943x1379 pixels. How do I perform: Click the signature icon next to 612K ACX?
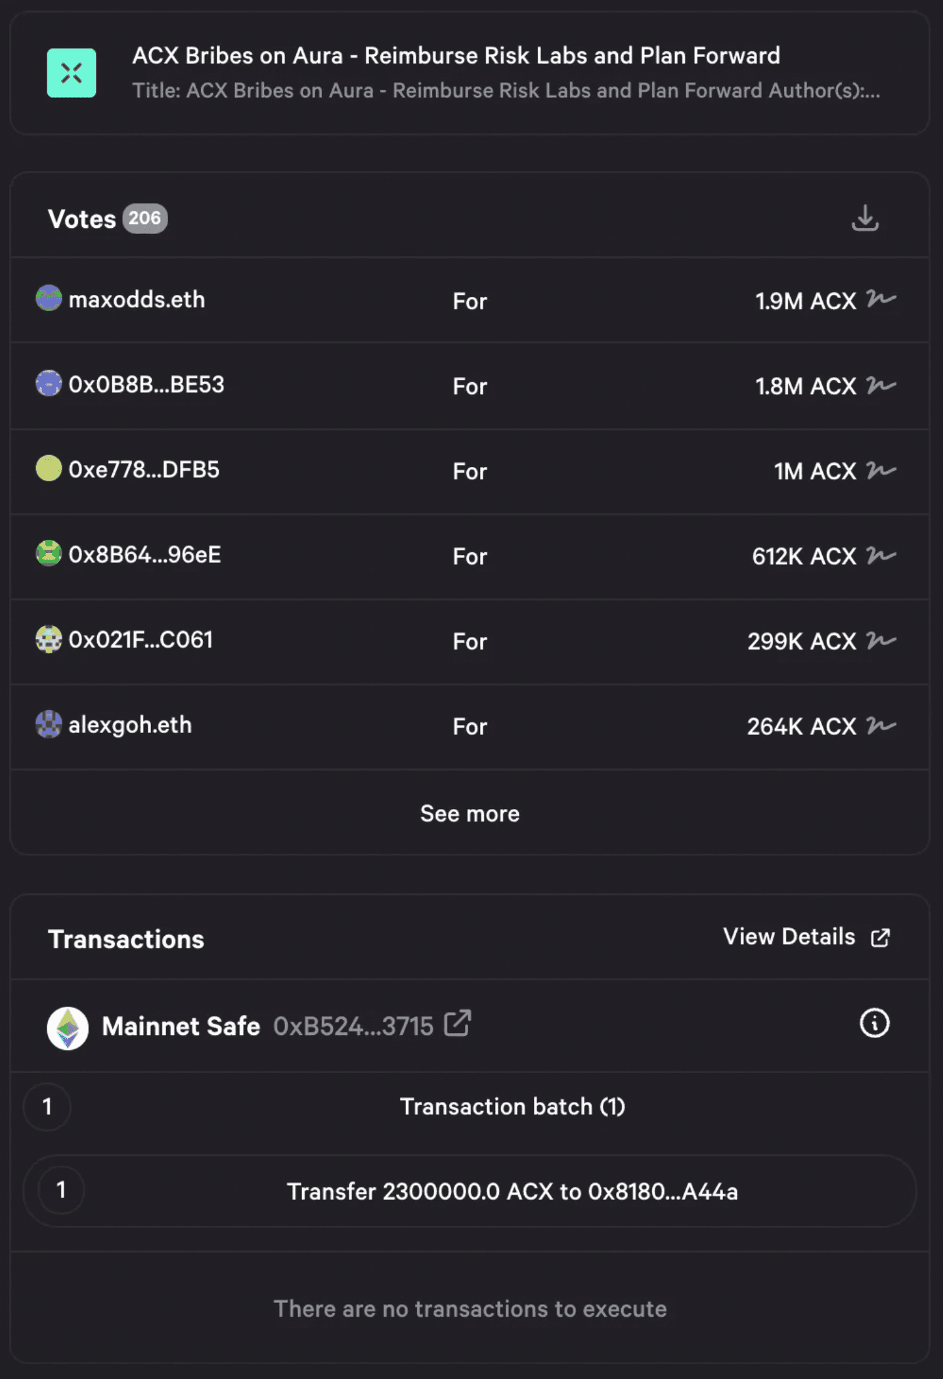pos(881,556)
